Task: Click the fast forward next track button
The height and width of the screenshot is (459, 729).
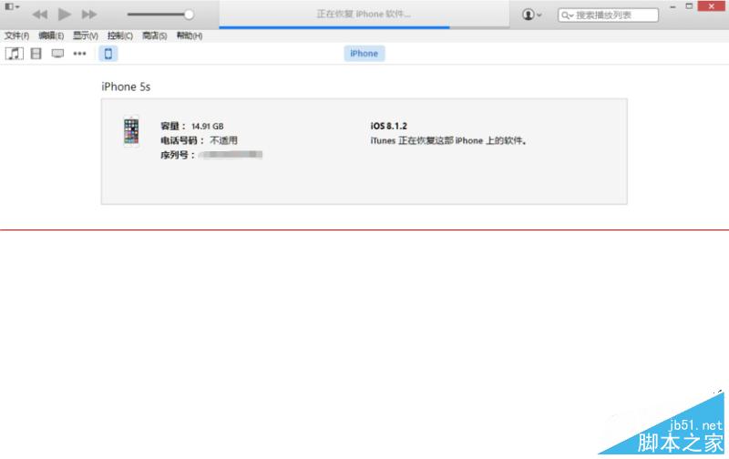Action: 89,15
